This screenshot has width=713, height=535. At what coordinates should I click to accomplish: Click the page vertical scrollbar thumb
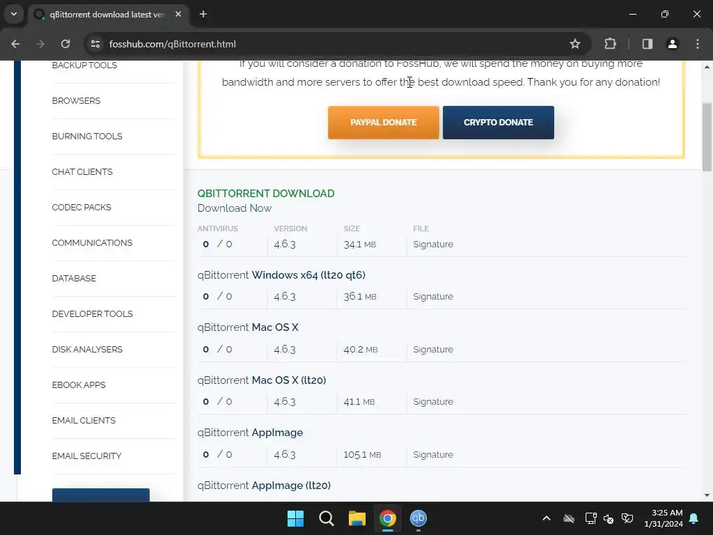[707, 137]
